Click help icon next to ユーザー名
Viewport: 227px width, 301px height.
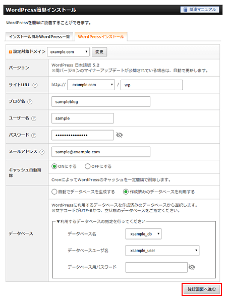tap(34, 118)
